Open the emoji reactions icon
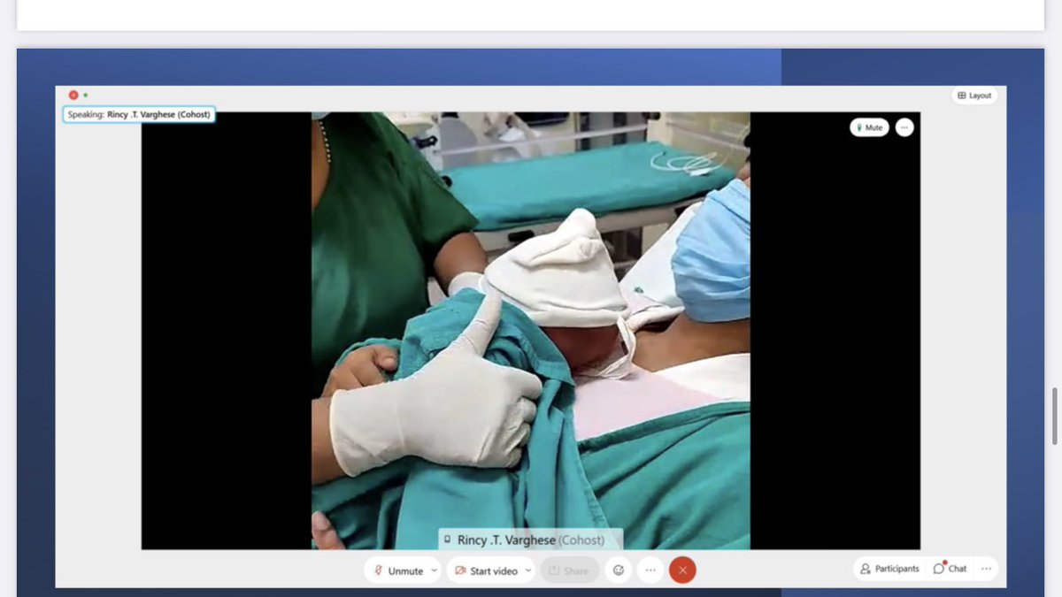Viewport: 1062px width, 597px height. click(x=619, y=570)
